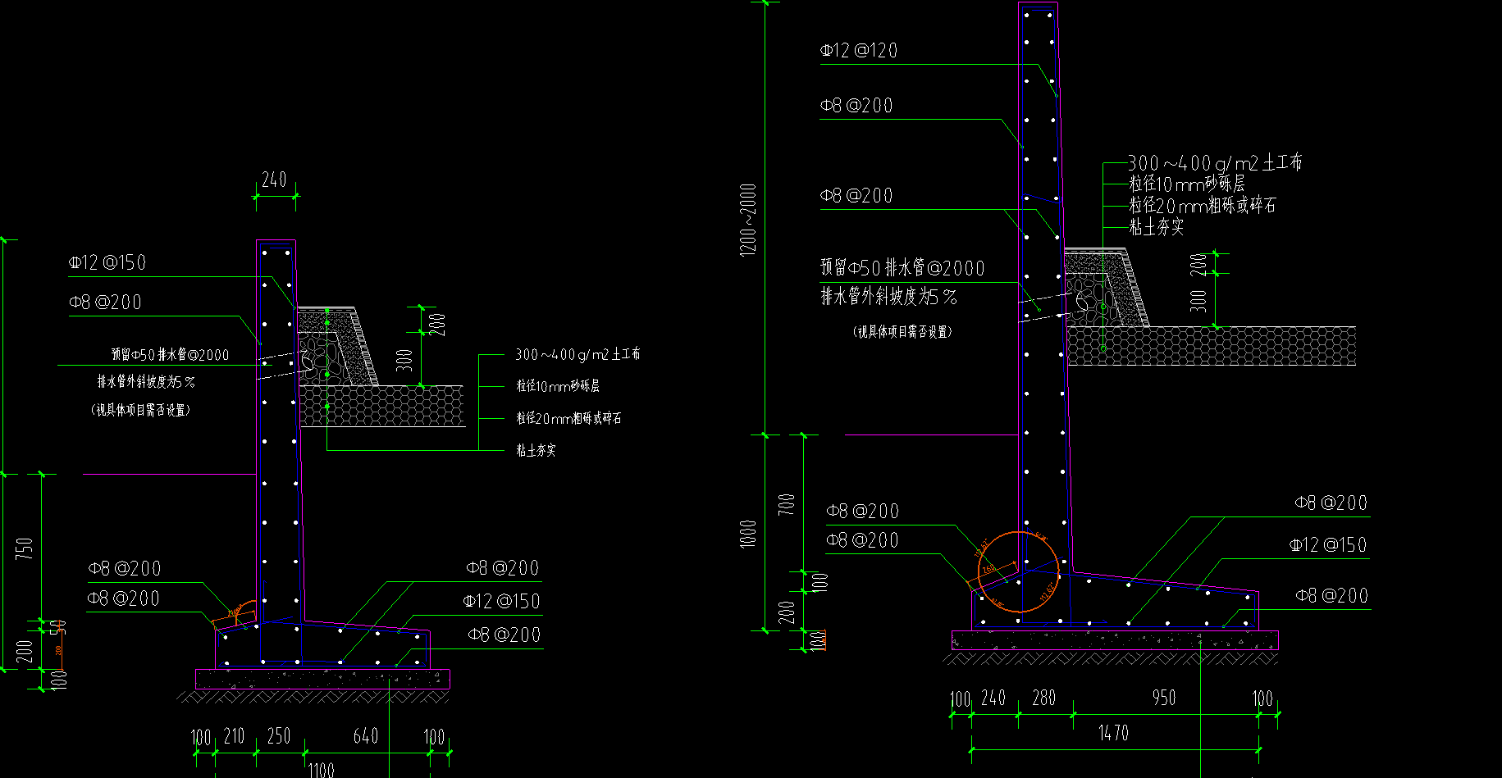Viewport: 1502px width, 778px height.
Task: Click 粘土夯实 label of short wall
Action: pyautogui.click(x=536, y=450)
